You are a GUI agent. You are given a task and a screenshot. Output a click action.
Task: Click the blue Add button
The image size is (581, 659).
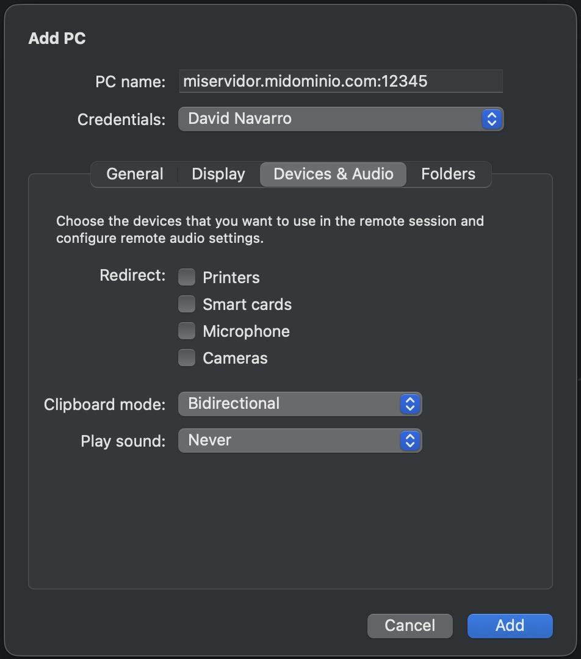pyautogui.click(x=510, y=625)
